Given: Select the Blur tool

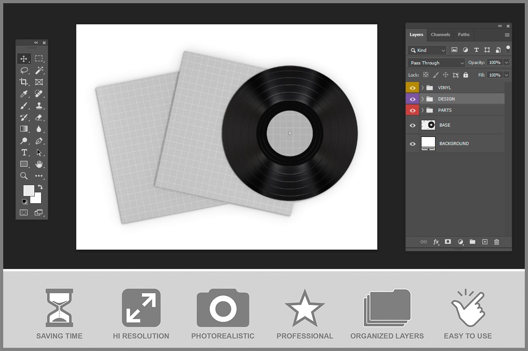Looking at the screenshot, I should (x=39, y=129).
